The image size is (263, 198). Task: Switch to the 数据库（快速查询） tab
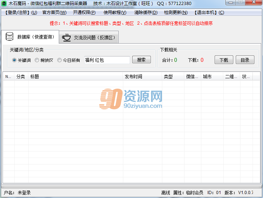30,37
